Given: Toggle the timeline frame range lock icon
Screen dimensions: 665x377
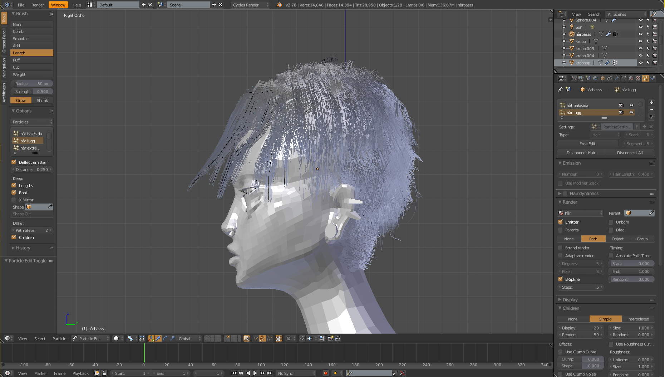Looking at the screenshot, I should [104, 373].
